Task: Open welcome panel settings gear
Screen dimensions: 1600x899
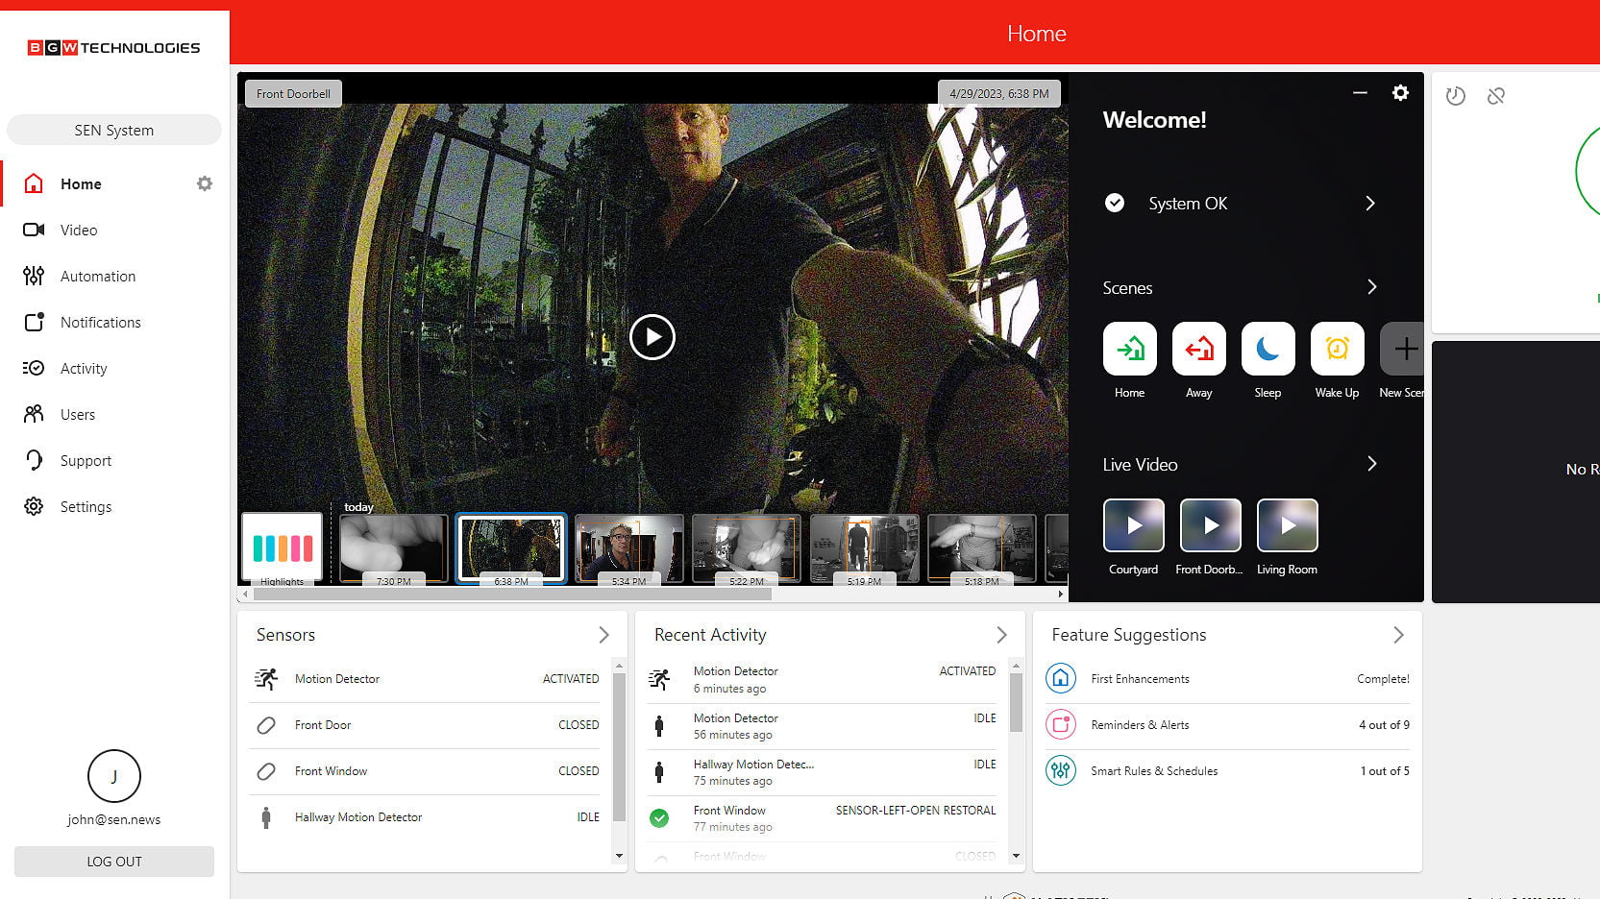Action: pyautogui.click(x=1400, y=93)
